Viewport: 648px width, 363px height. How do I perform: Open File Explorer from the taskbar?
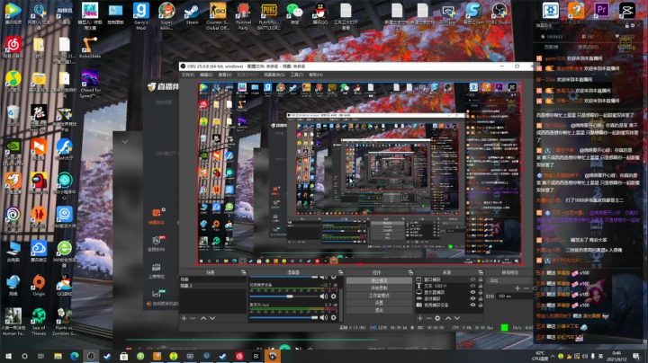[58, 356]
